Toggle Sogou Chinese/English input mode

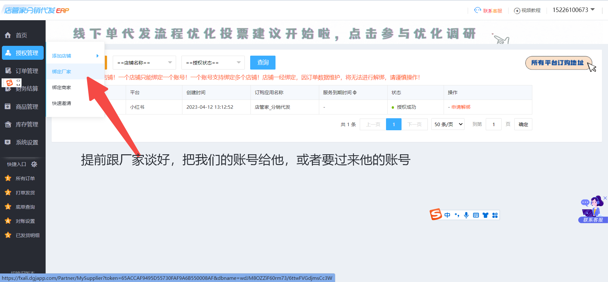tap(447, 215)
